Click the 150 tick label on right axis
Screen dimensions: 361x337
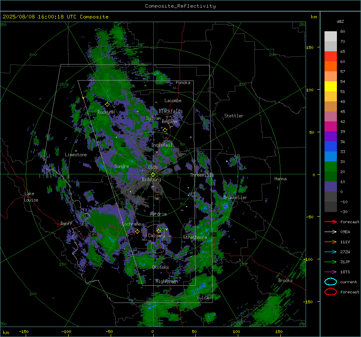pyautogui.click(x=310, y=47)
